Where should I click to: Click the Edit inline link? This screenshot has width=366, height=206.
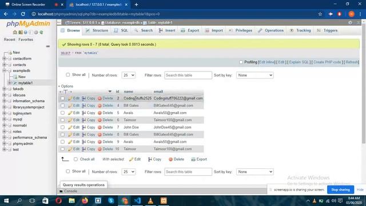267,62
